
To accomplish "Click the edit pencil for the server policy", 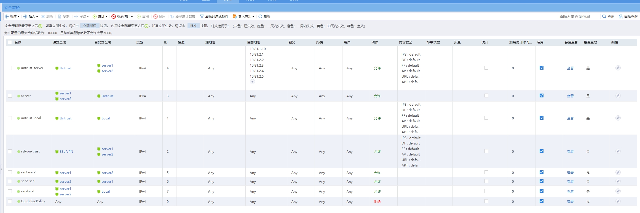I will (618, 96).
